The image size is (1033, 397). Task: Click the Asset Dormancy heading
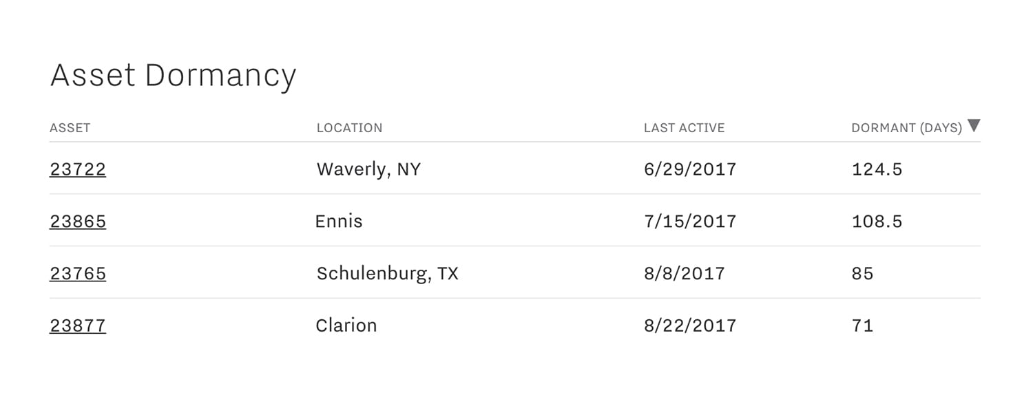pos(173,76)
